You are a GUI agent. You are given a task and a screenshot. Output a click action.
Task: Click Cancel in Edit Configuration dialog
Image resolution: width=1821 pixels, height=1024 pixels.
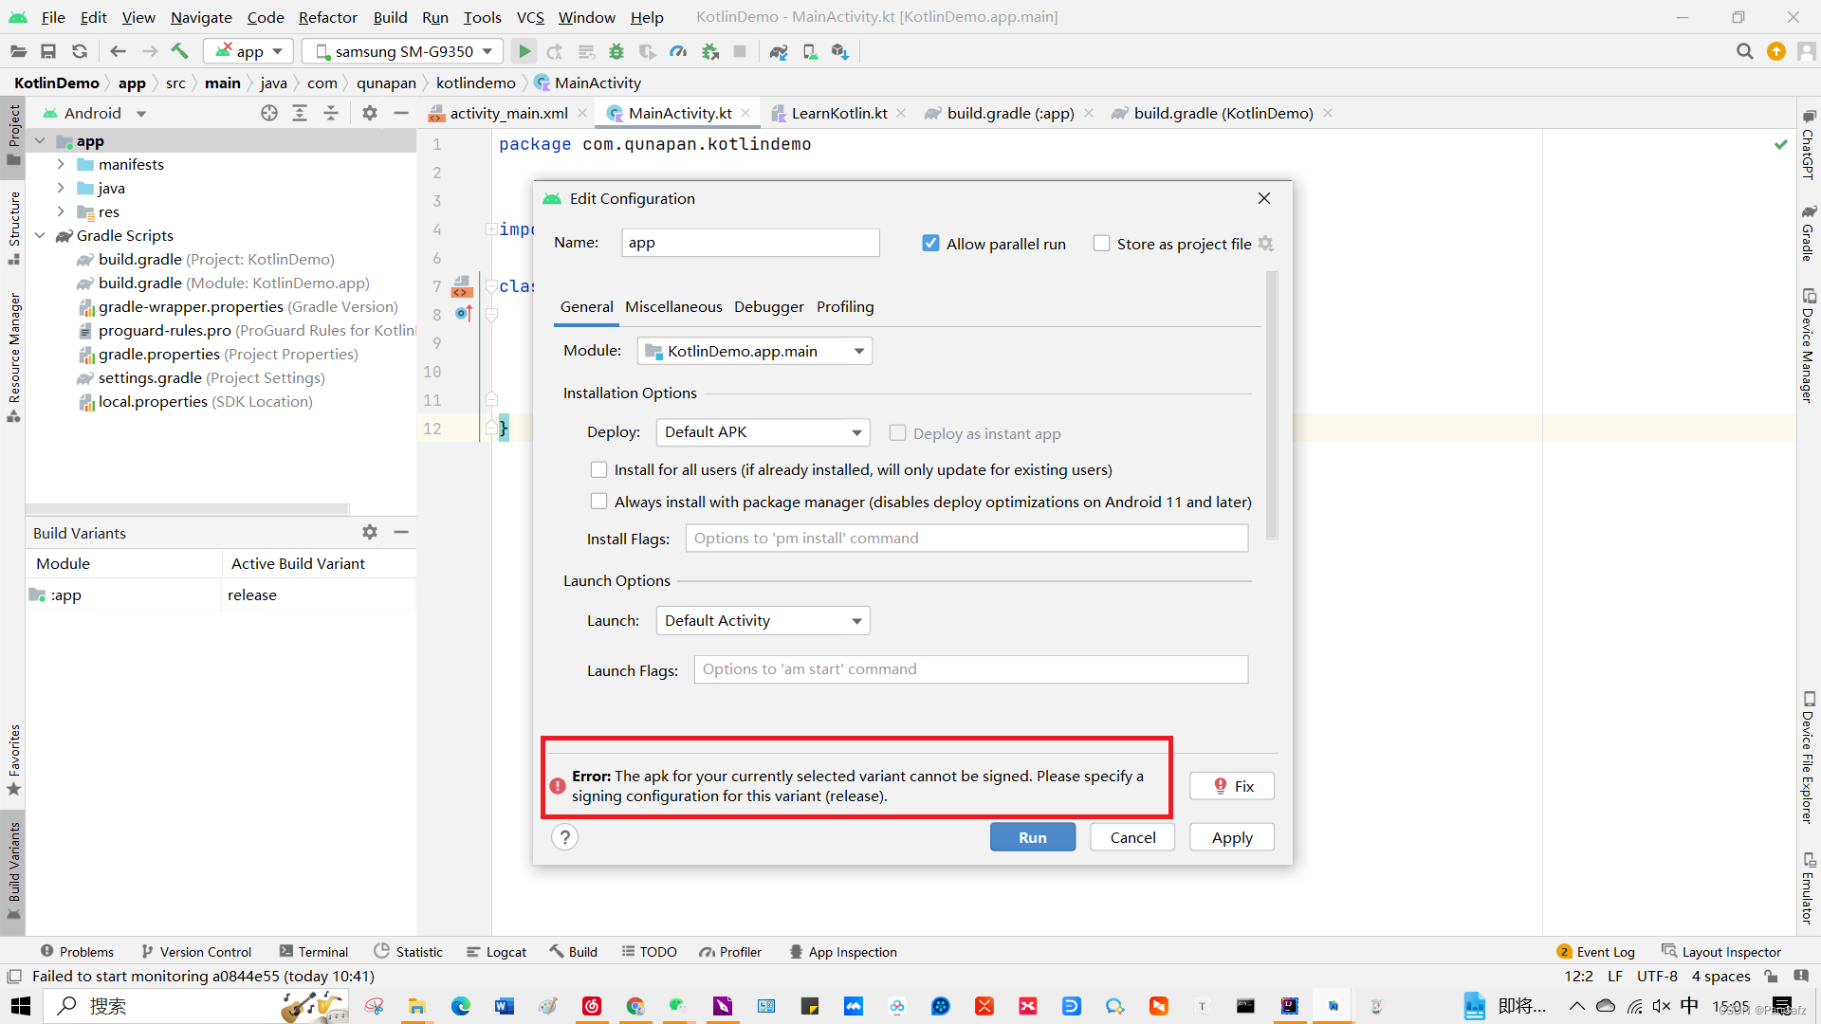click(1132, 837)
